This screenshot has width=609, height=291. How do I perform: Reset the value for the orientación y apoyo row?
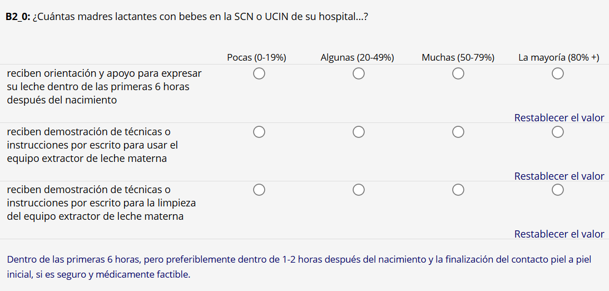[559, 118]
